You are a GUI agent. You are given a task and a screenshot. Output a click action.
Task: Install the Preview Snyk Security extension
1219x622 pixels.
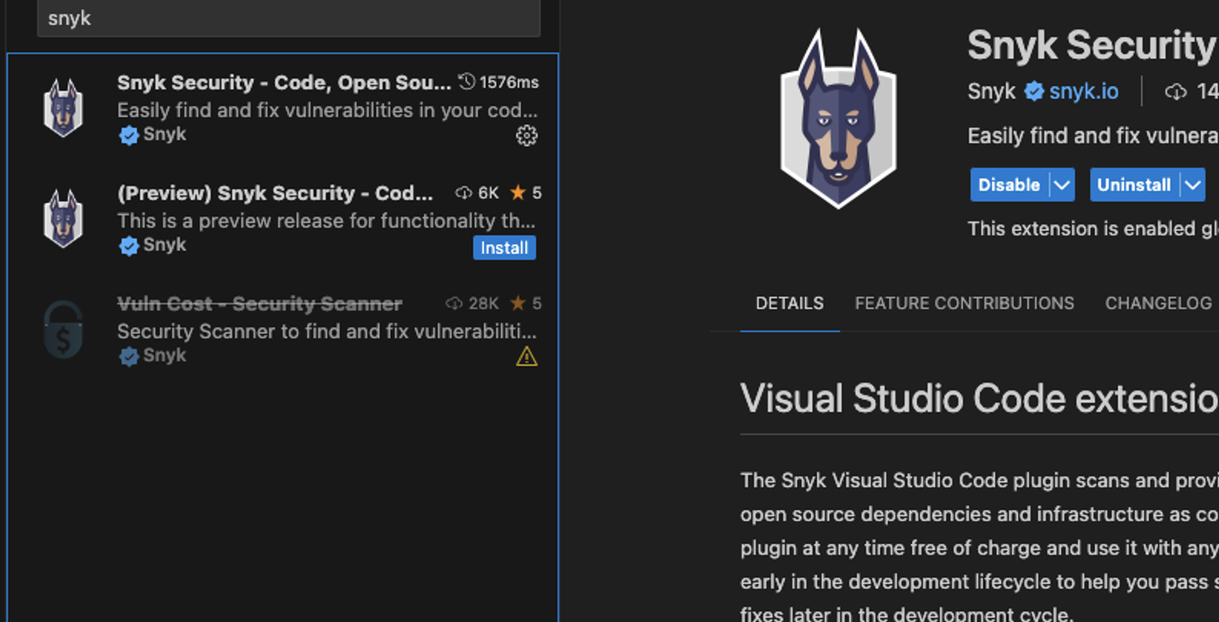pos(504,248)
